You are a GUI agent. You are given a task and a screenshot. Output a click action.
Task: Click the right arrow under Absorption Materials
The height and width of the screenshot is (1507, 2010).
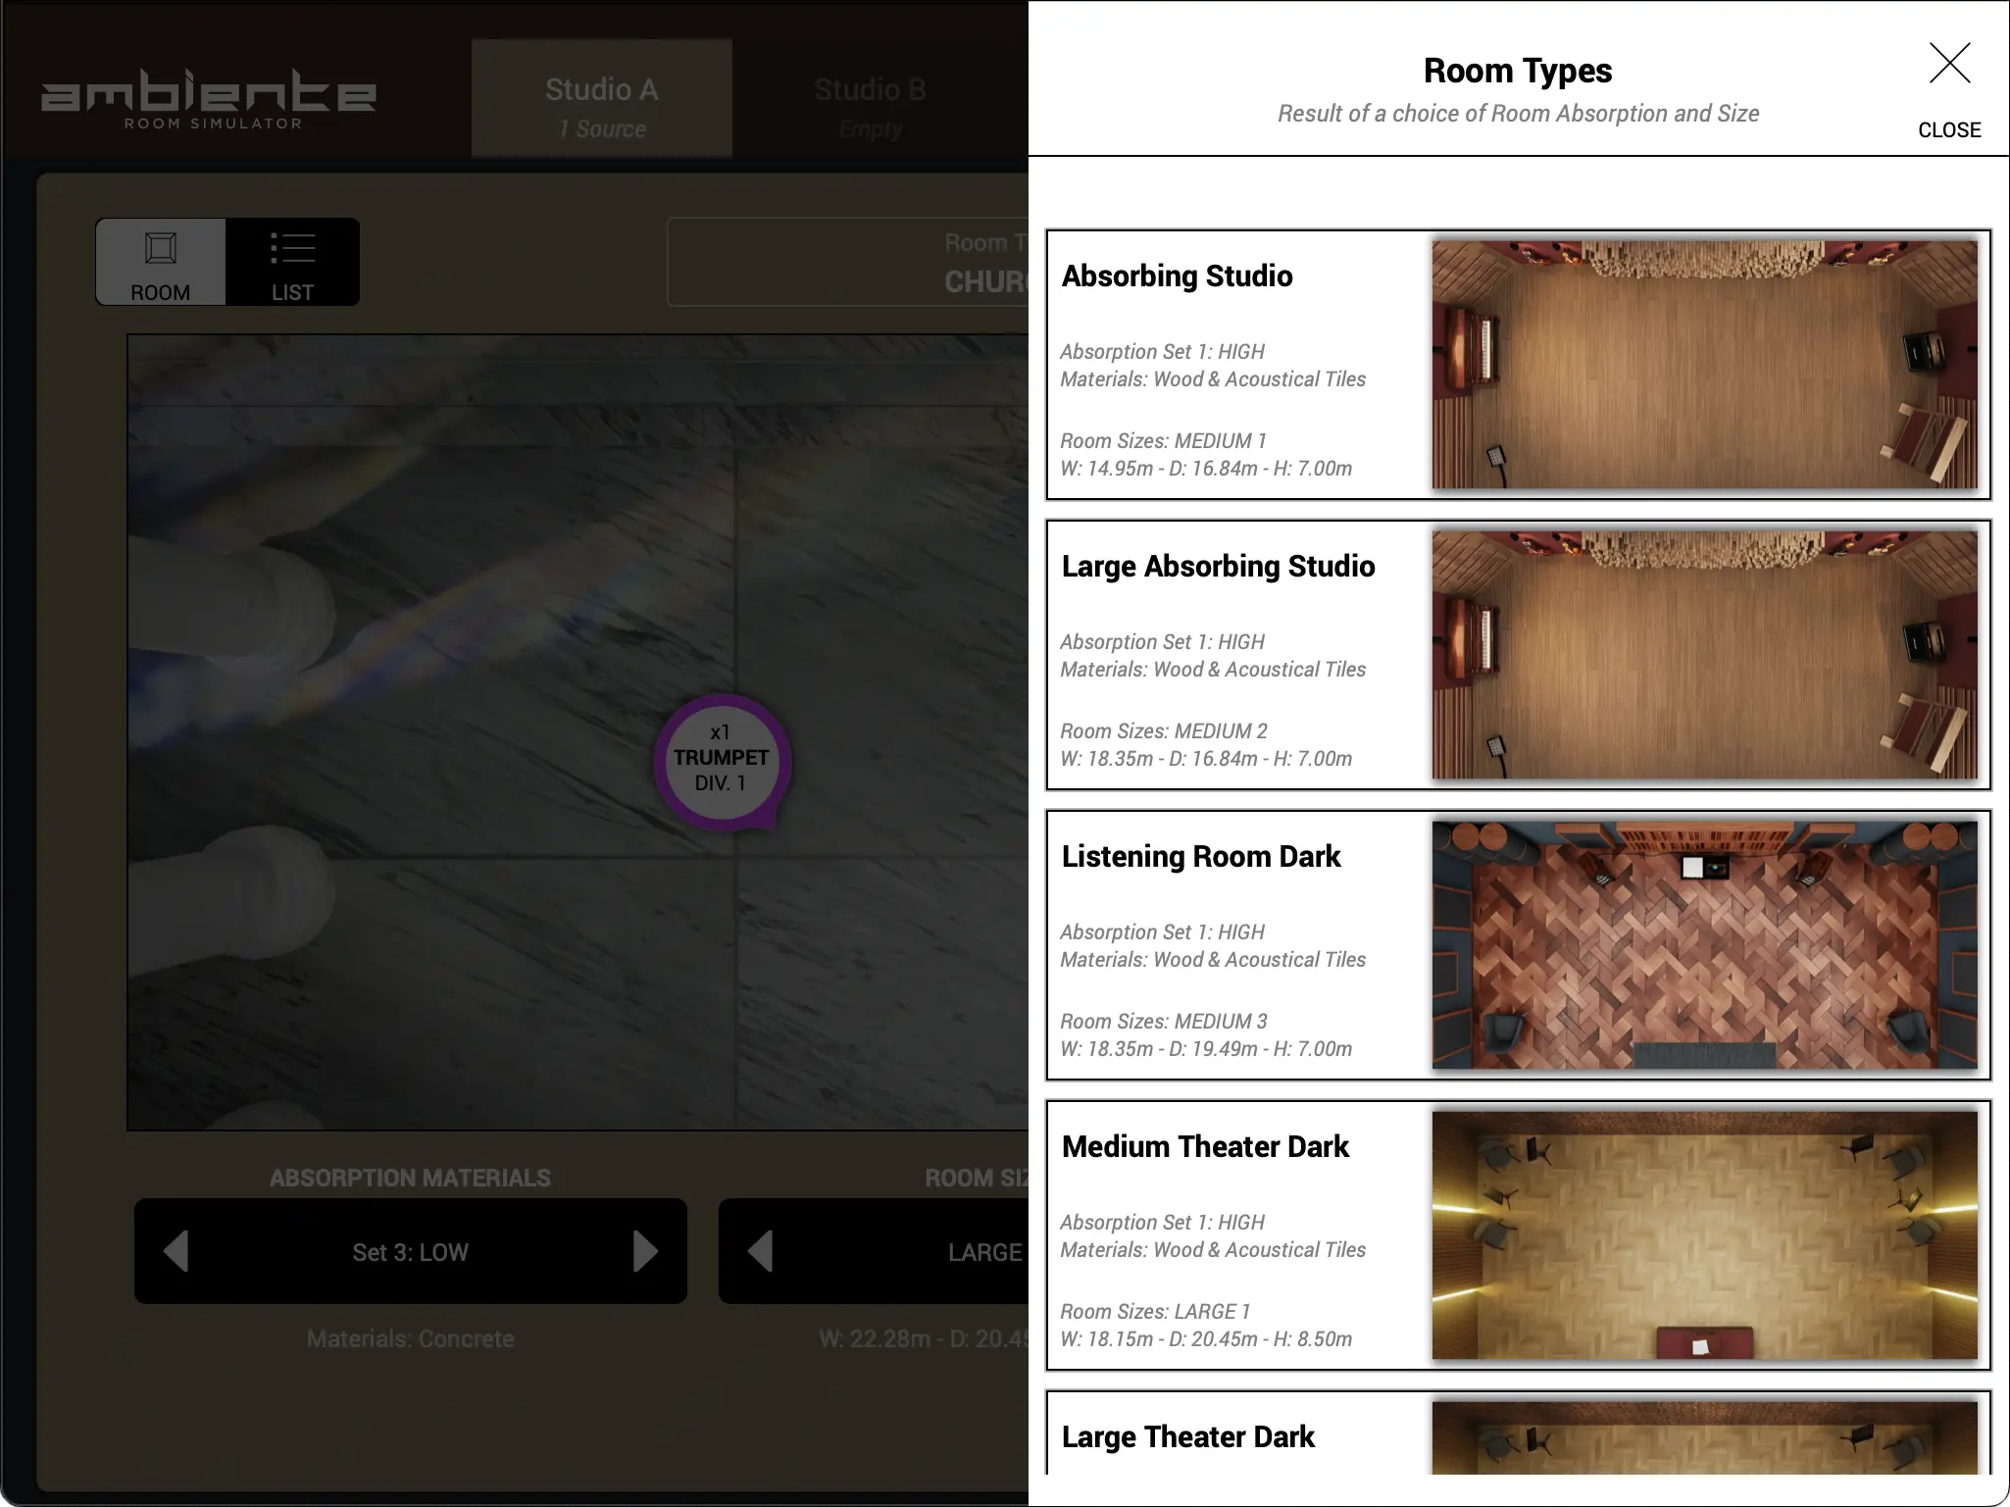pyautogui.click(x=646, y=1251)
